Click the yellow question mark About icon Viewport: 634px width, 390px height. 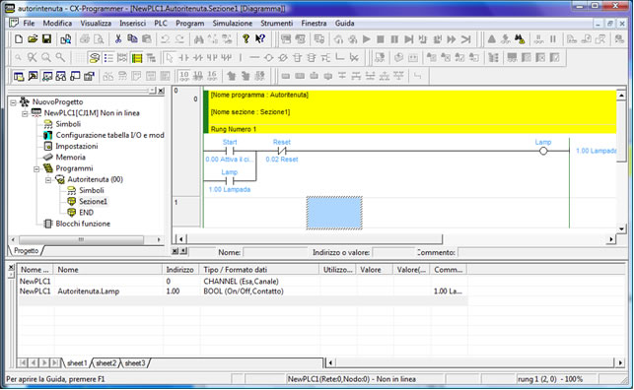point(246,39)
